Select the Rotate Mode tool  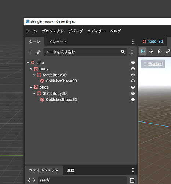[160, 52]
